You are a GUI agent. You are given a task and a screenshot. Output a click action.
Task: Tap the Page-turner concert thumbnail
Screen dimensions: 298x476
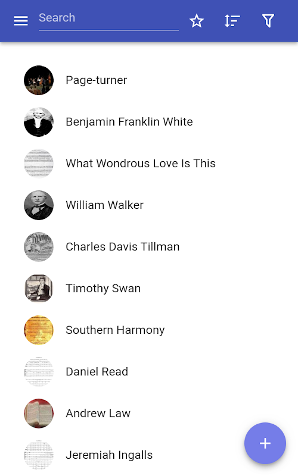click(39, 80)
